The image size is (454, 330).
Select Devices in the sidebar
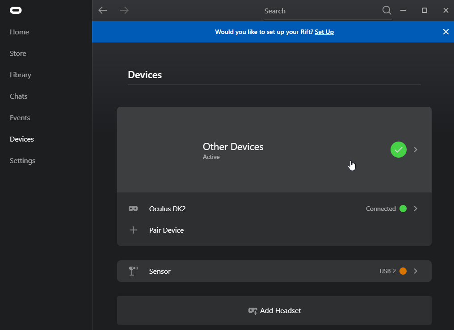[22, 139]
